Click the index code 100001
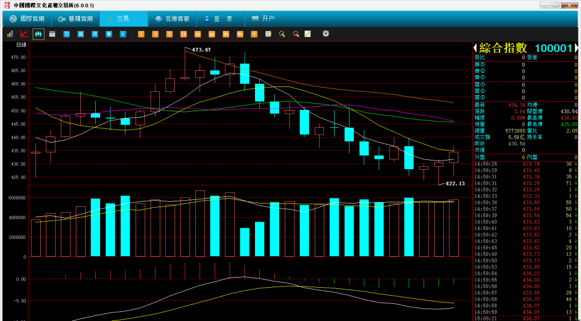The width and height of the screenshot is (581, 321). 554,48
